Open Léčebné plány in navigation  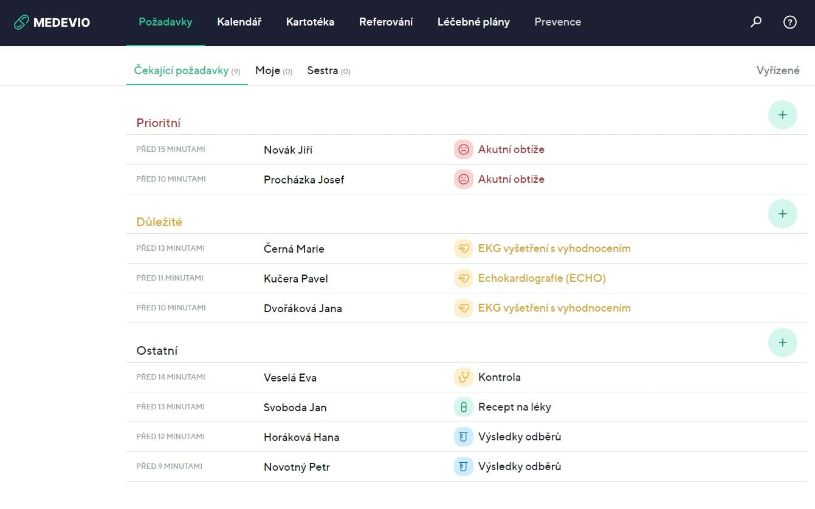(x=473, y=22)
